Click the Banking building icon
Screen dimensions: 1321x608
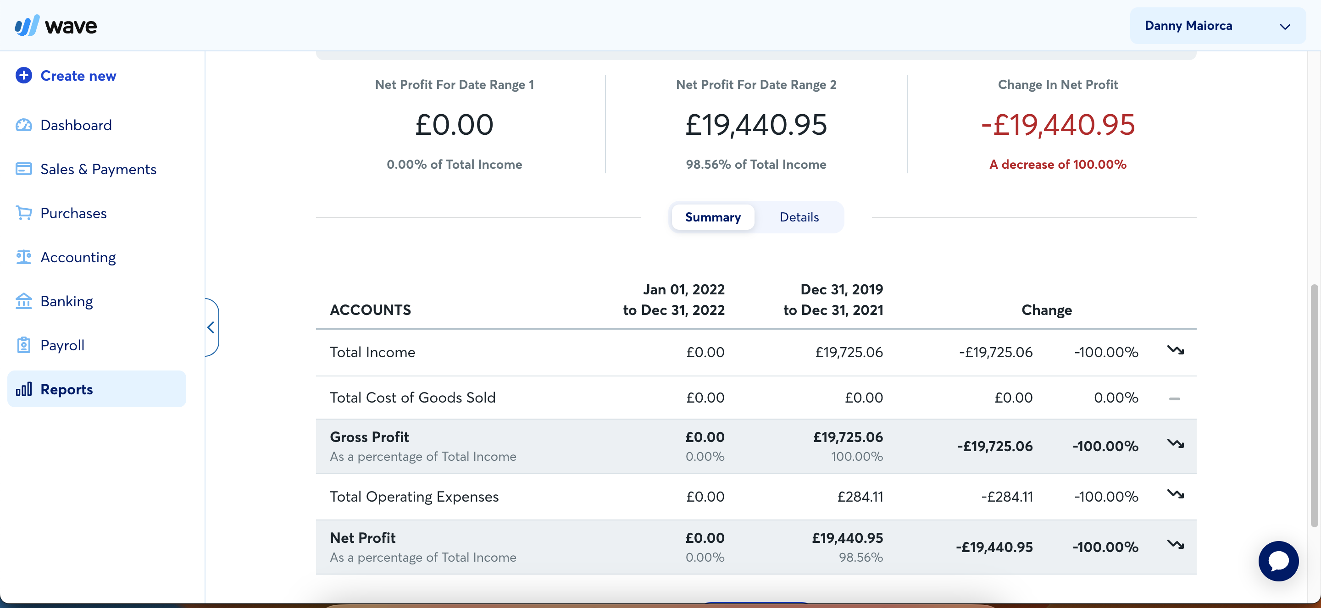pyautogui.click(x=23, y=301)
